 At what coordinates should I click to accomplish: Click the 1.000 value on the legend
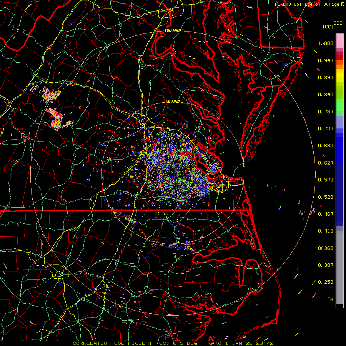point(326,43)
